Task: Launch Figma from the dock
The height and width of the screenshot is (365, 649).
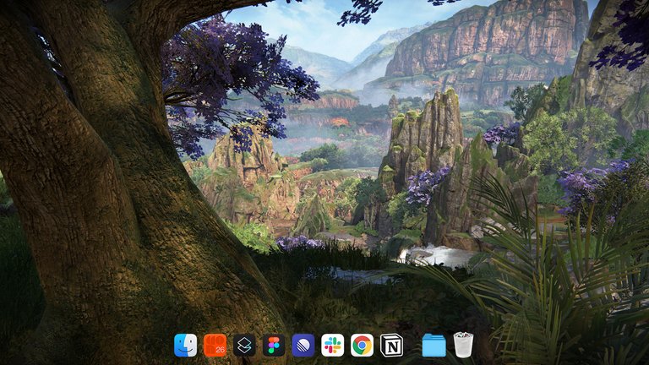Action: click(x=274, y=345)
